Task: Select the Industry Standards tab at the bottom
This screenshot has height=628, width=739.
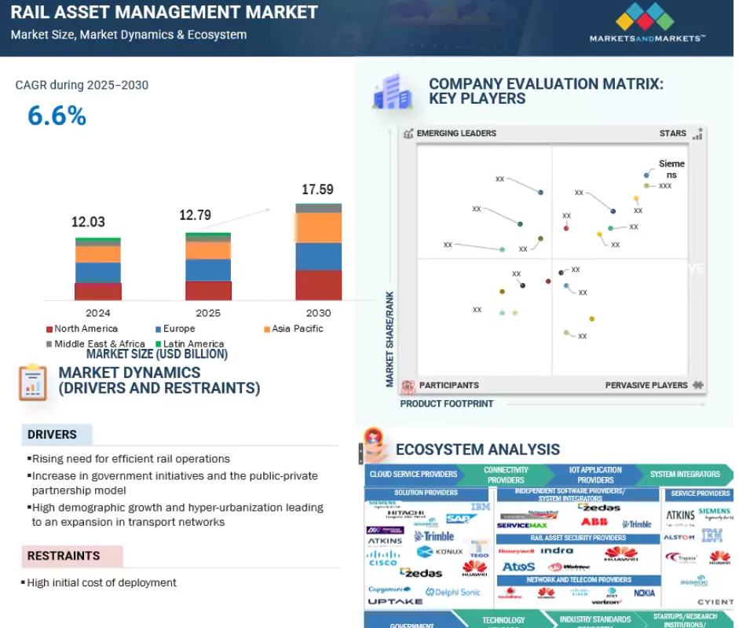Action: pos(594,620)
